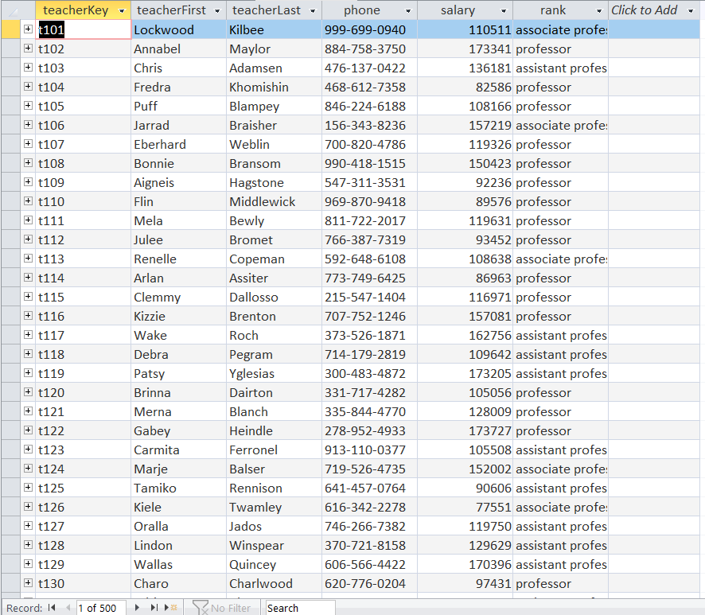The image size is (705, 615).
Task: Click row selector for t120
Action: click(x=11, y=392)
